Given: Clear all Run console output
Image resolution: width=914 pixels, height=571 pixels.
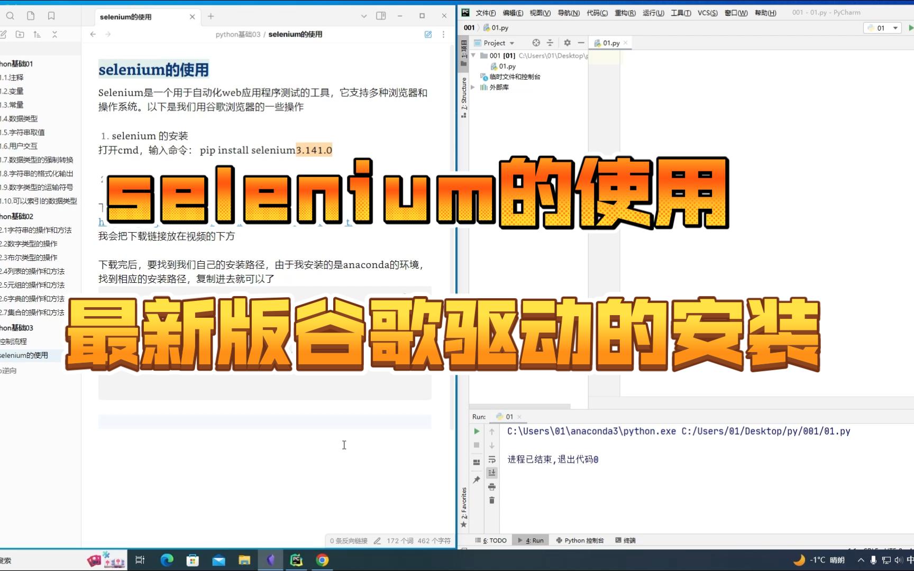Looking at the screenshot, I should click(492, 500).
